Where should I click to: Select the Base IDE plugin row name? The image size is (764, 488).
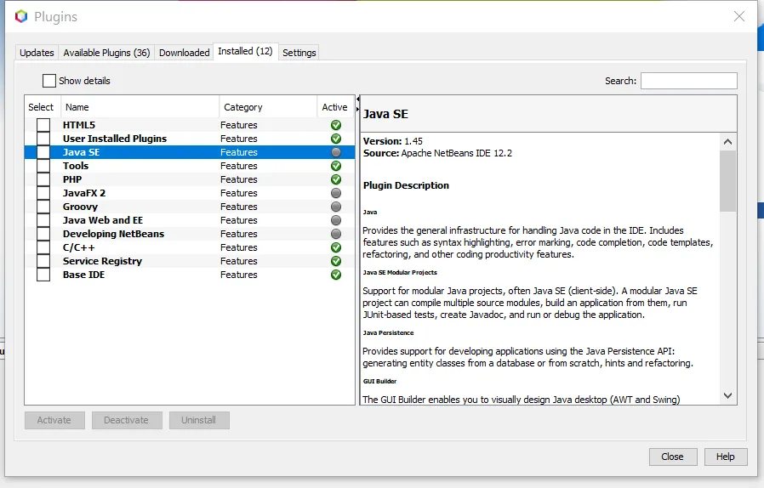[84, 275]
